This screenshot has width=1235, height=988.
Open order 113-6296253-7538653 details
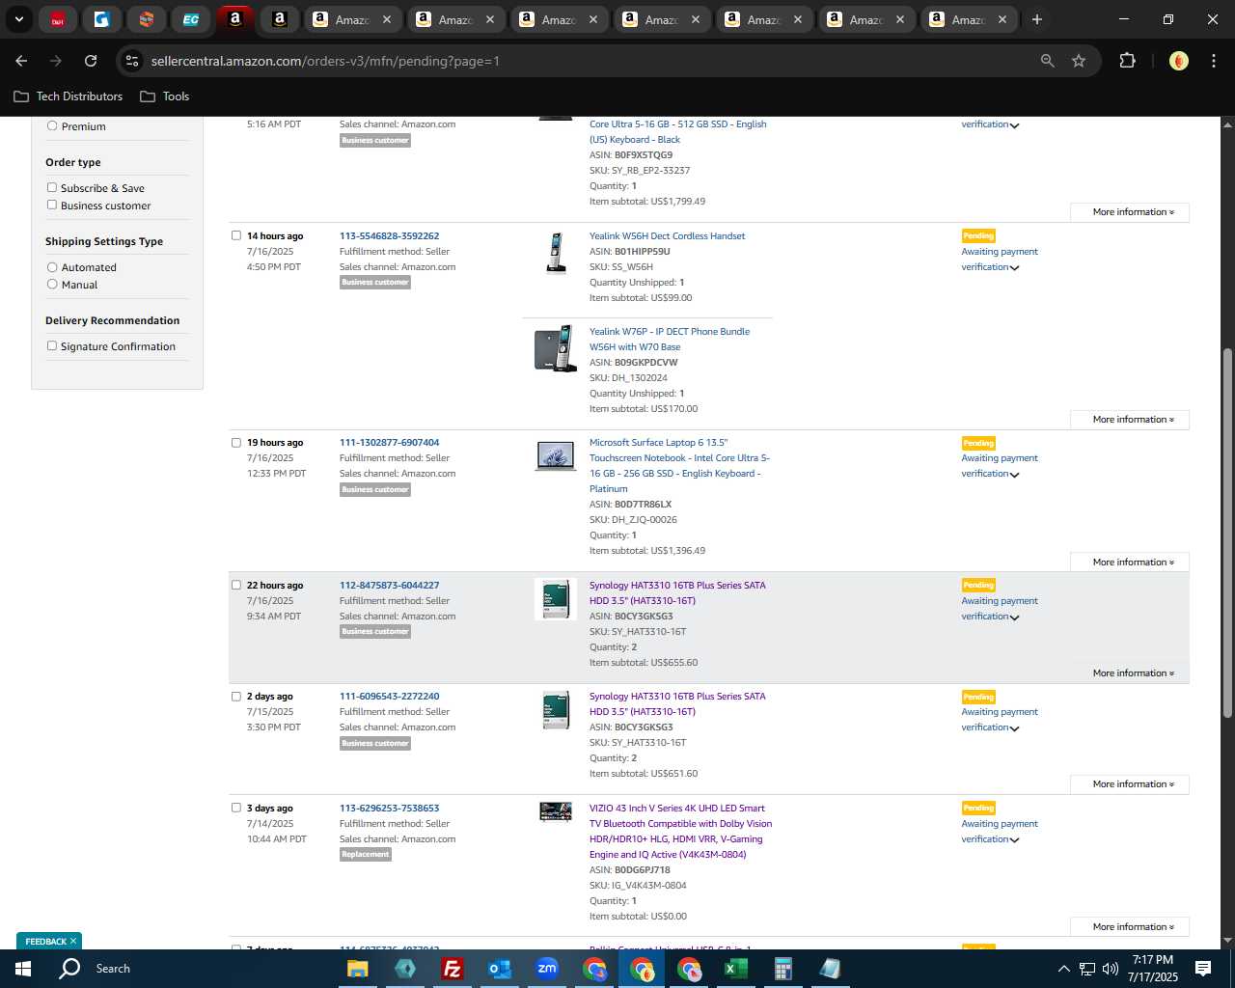tap(389, 809)
